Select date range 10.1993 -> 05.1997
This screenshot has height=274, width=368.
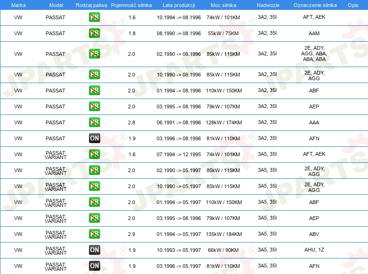coord(179,250)
